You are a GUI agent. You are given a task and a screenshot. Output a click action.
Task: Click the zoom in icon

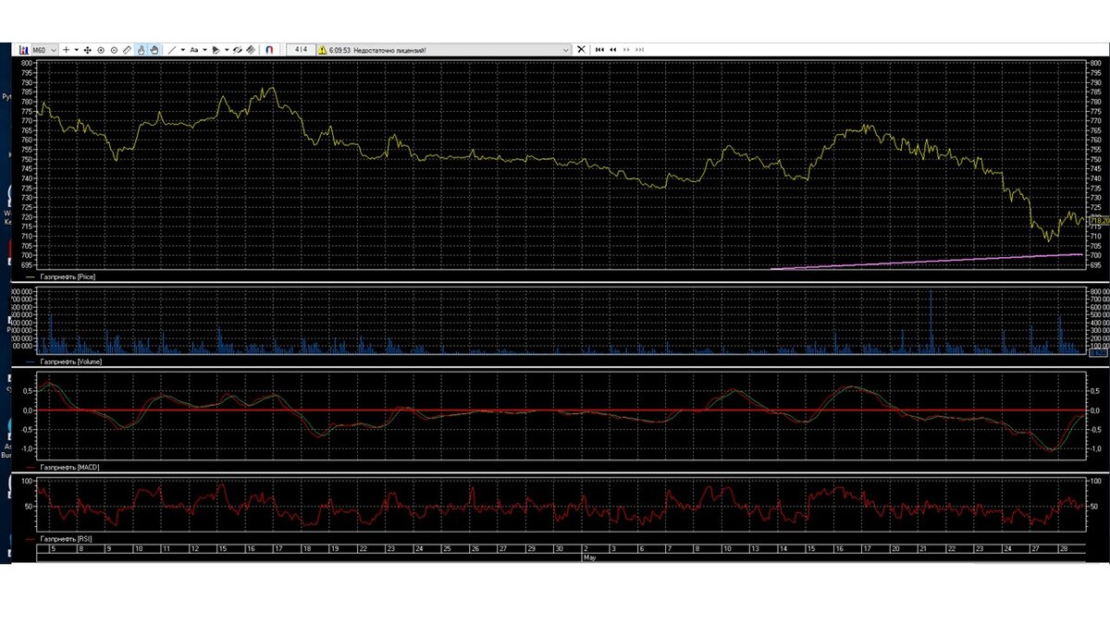point(101,50)
